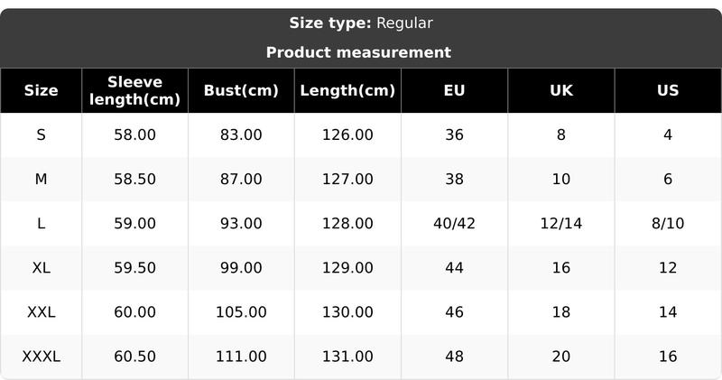
Task: Click the XL size row label
Action: click(41, 268)
